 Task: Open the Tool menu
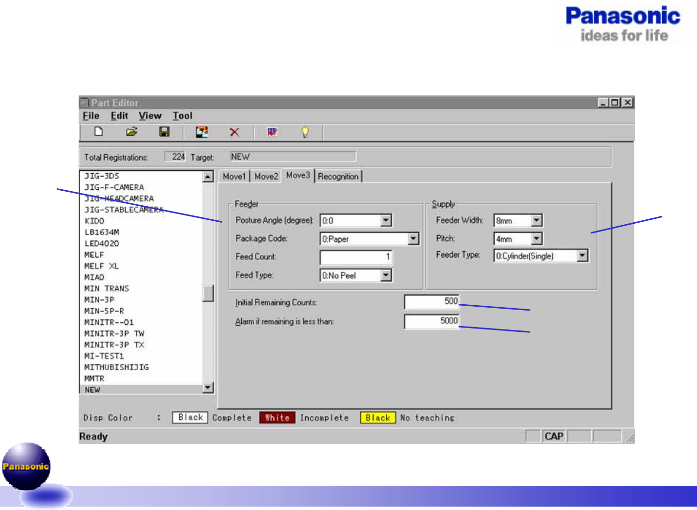(x=183, y=116)
